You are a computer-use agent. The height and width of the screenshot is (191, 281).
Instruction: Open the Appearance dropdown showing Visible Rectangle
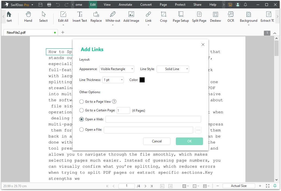[x=117, y=69]
